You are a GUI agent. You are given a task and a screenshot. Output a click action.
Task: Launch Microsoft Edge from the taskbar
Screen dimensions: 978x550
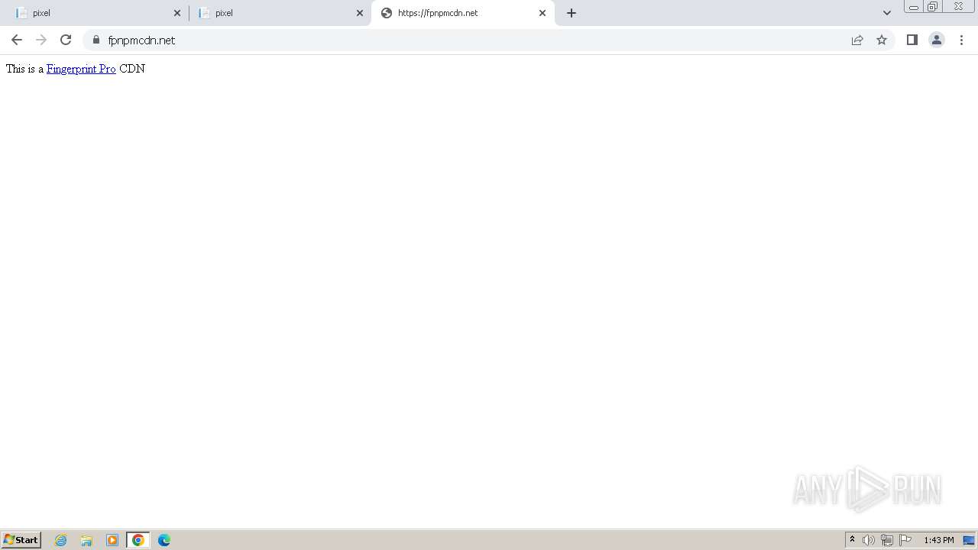(x=164, y=540)
